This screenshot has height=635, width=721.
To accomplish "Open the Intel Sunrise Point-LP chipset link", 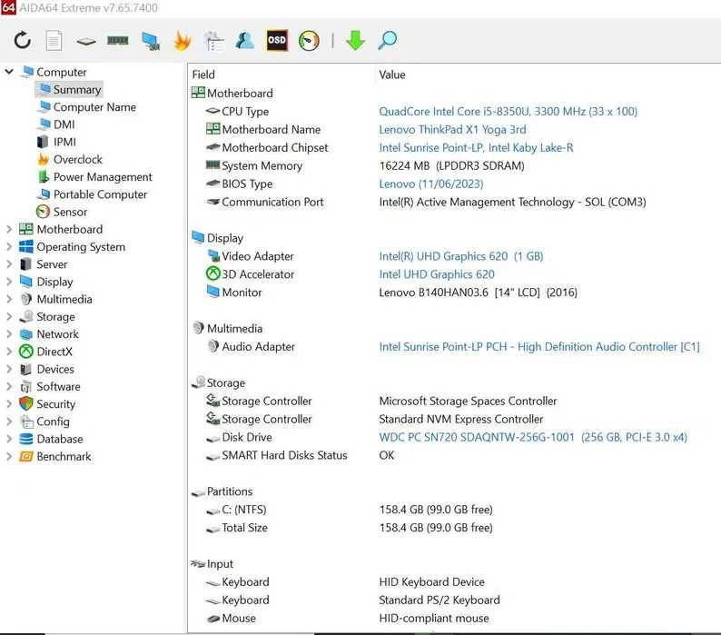I will click(x=476, y=147).
